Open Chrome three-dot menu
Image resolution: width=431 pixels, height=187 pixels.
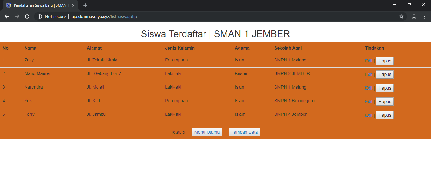424,16
